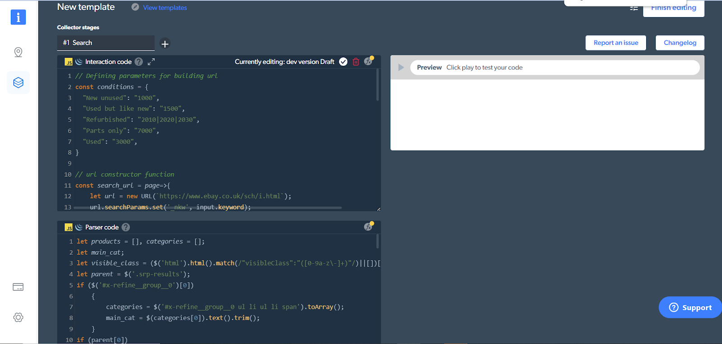The image size is (722, 344).
Task: Click parser line starting 'main_cat = $(categories[0])'
Action: point(183,318)
